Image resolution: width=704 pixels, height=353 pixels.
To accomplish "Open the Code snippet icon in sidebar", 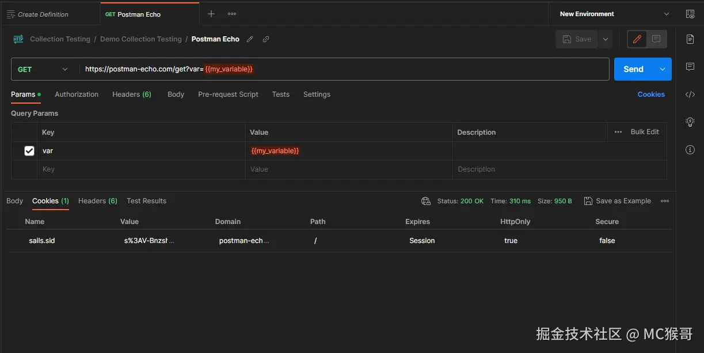I will [x=690, y=94].
